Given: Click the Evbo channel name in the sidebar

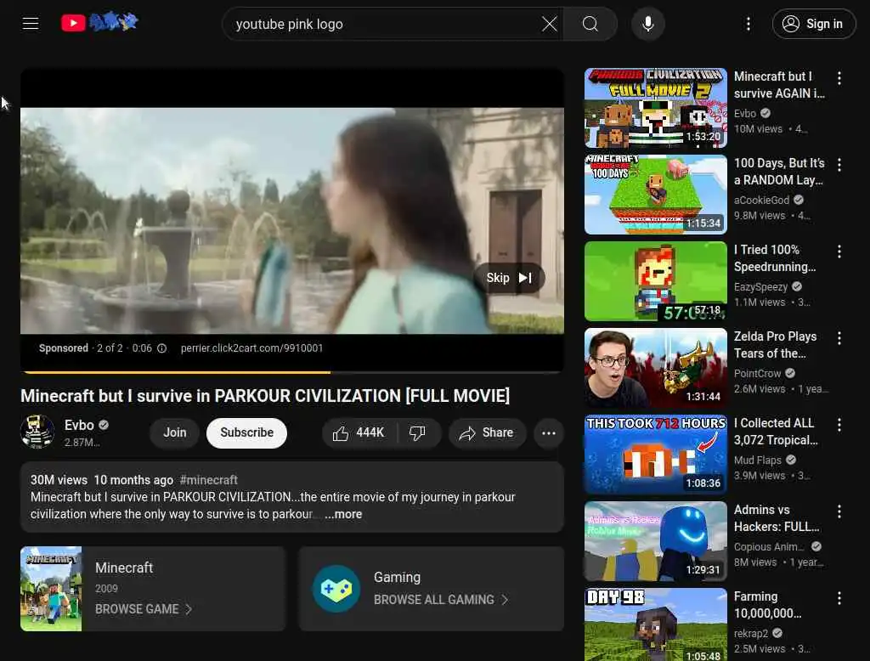Looking at the screenshot, I should tap(744, 114).
